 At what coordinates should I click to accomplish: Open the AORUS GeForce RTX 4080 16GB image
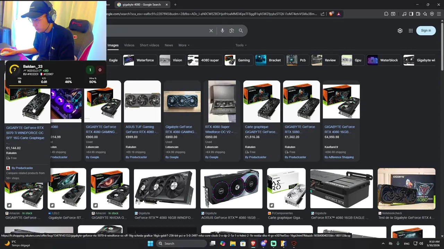point(231,188)
